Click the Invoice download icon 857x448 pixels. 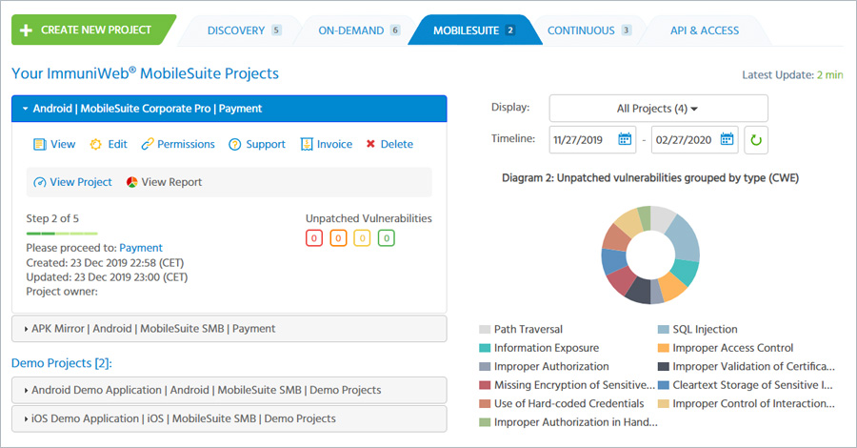(307, 145)
